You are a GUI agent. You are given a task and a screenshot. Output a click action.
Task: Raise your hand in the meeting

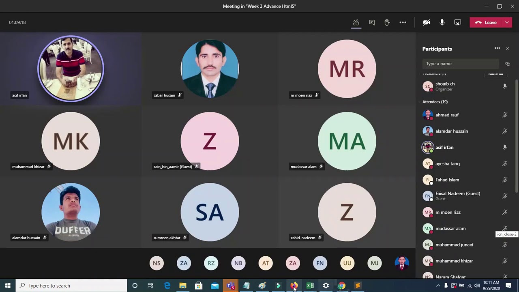(x=387, y=22)
